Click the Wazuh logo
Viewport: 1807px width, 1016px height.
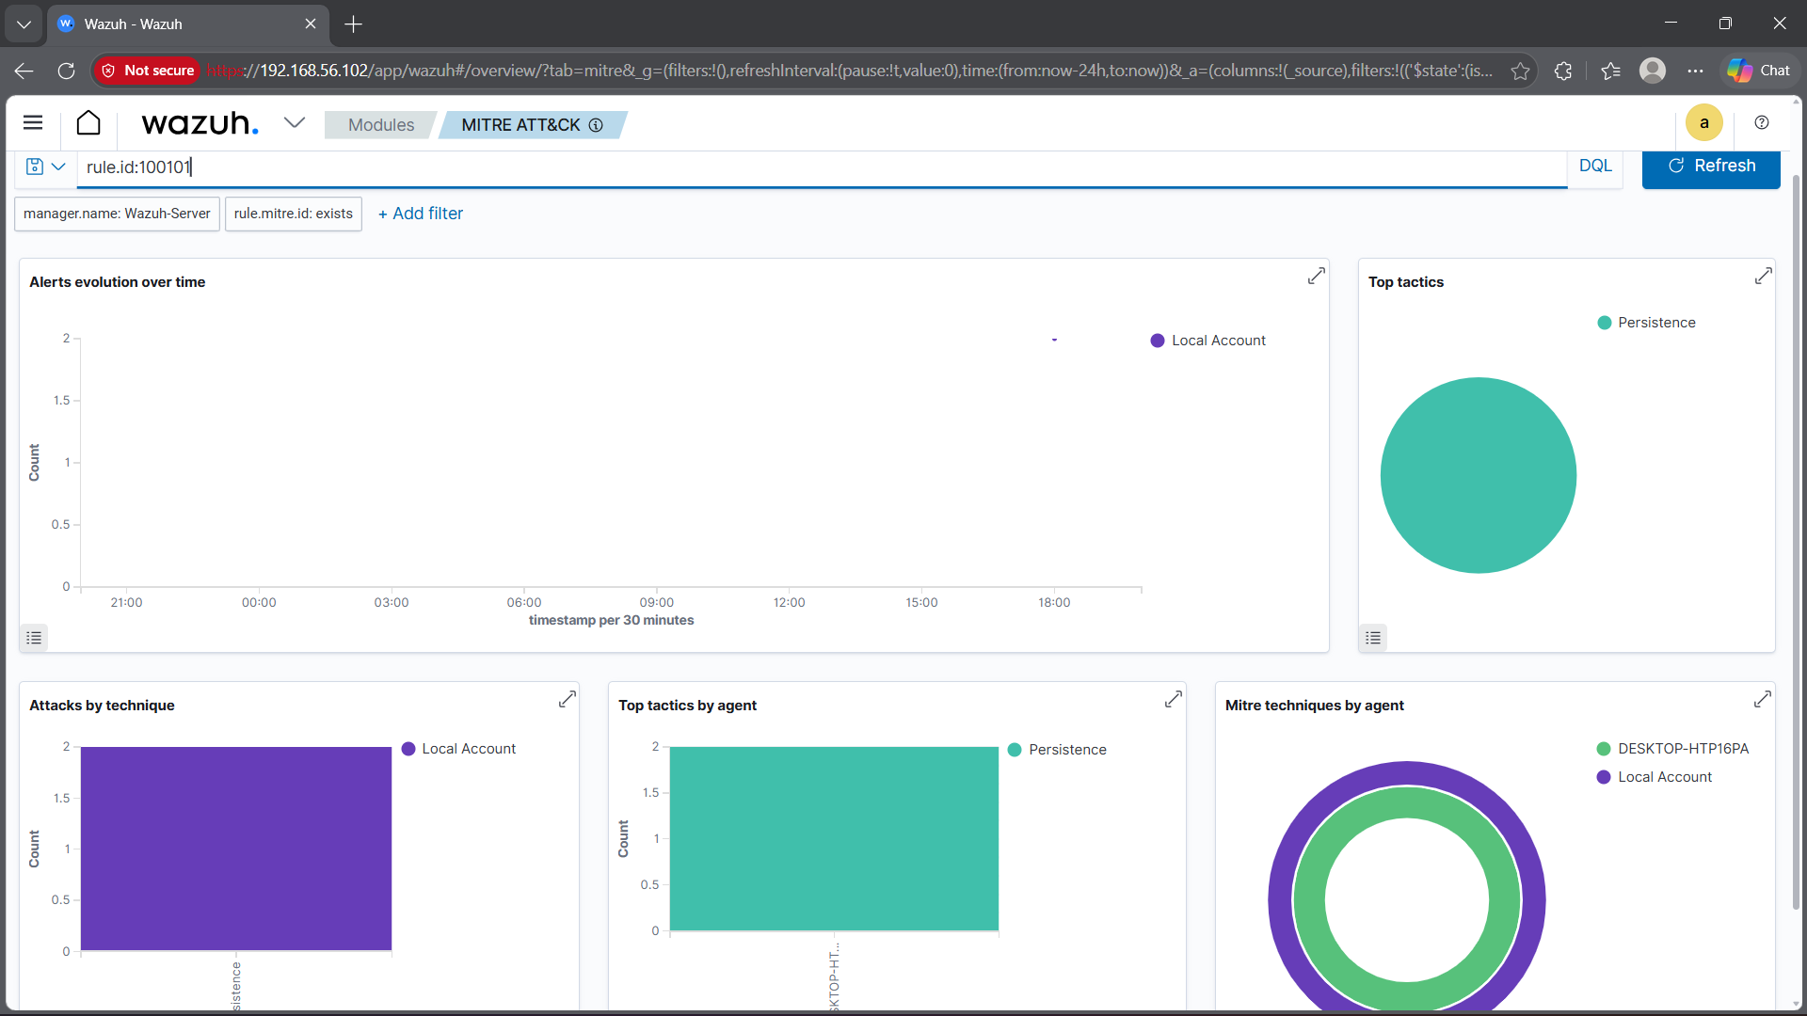[200, 123]
